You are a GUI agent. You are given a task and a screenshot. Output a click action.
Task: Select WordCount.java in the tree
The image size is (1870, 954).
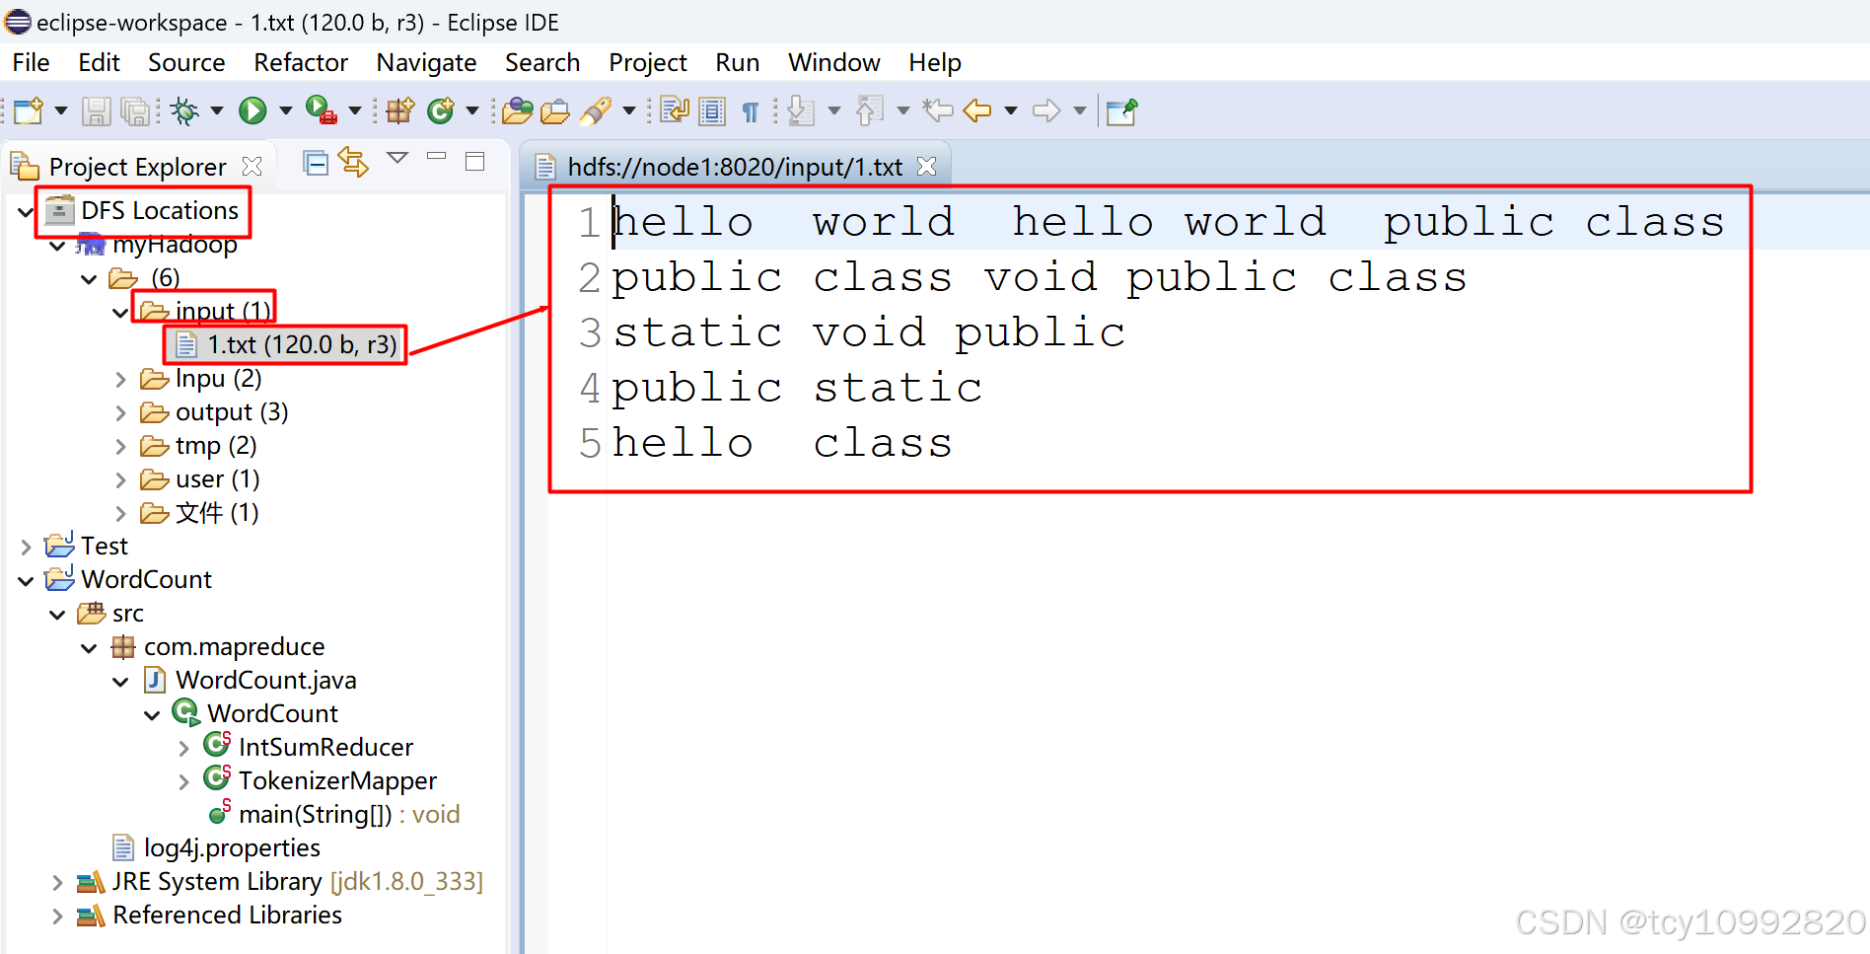coord(264,680)
